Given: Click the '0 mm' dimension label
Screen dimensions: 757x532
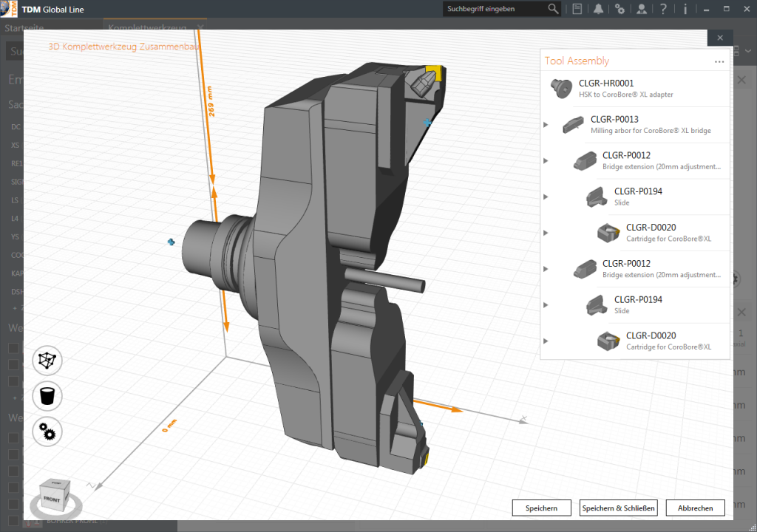Looking at the screenshot, I should (169, 426).
